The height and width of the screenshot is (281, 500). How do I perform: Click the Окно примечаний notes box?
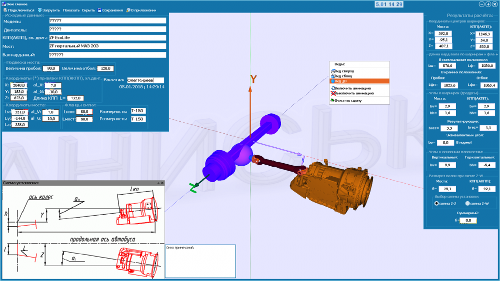point(200,261)
